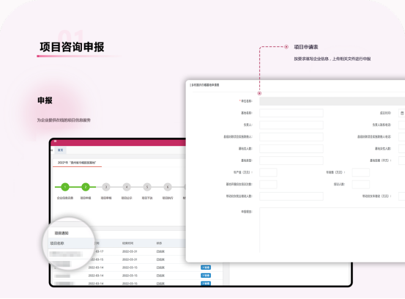
Task: Click the menu icon in red header bar
Action: (x=55, y=141)
